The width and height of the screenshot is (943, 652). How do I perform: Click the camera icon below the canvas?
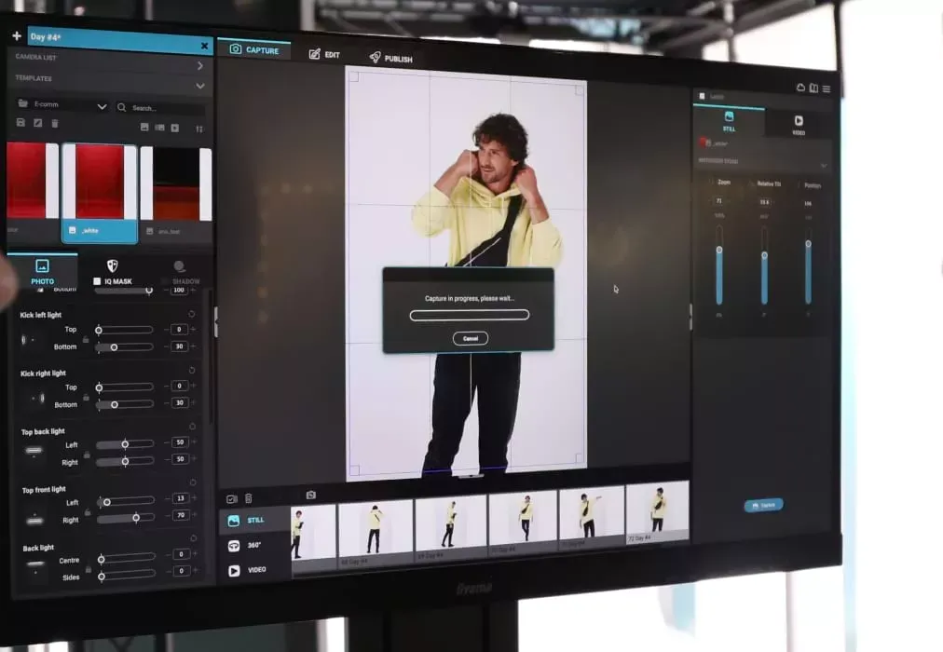tap(309, 496)
